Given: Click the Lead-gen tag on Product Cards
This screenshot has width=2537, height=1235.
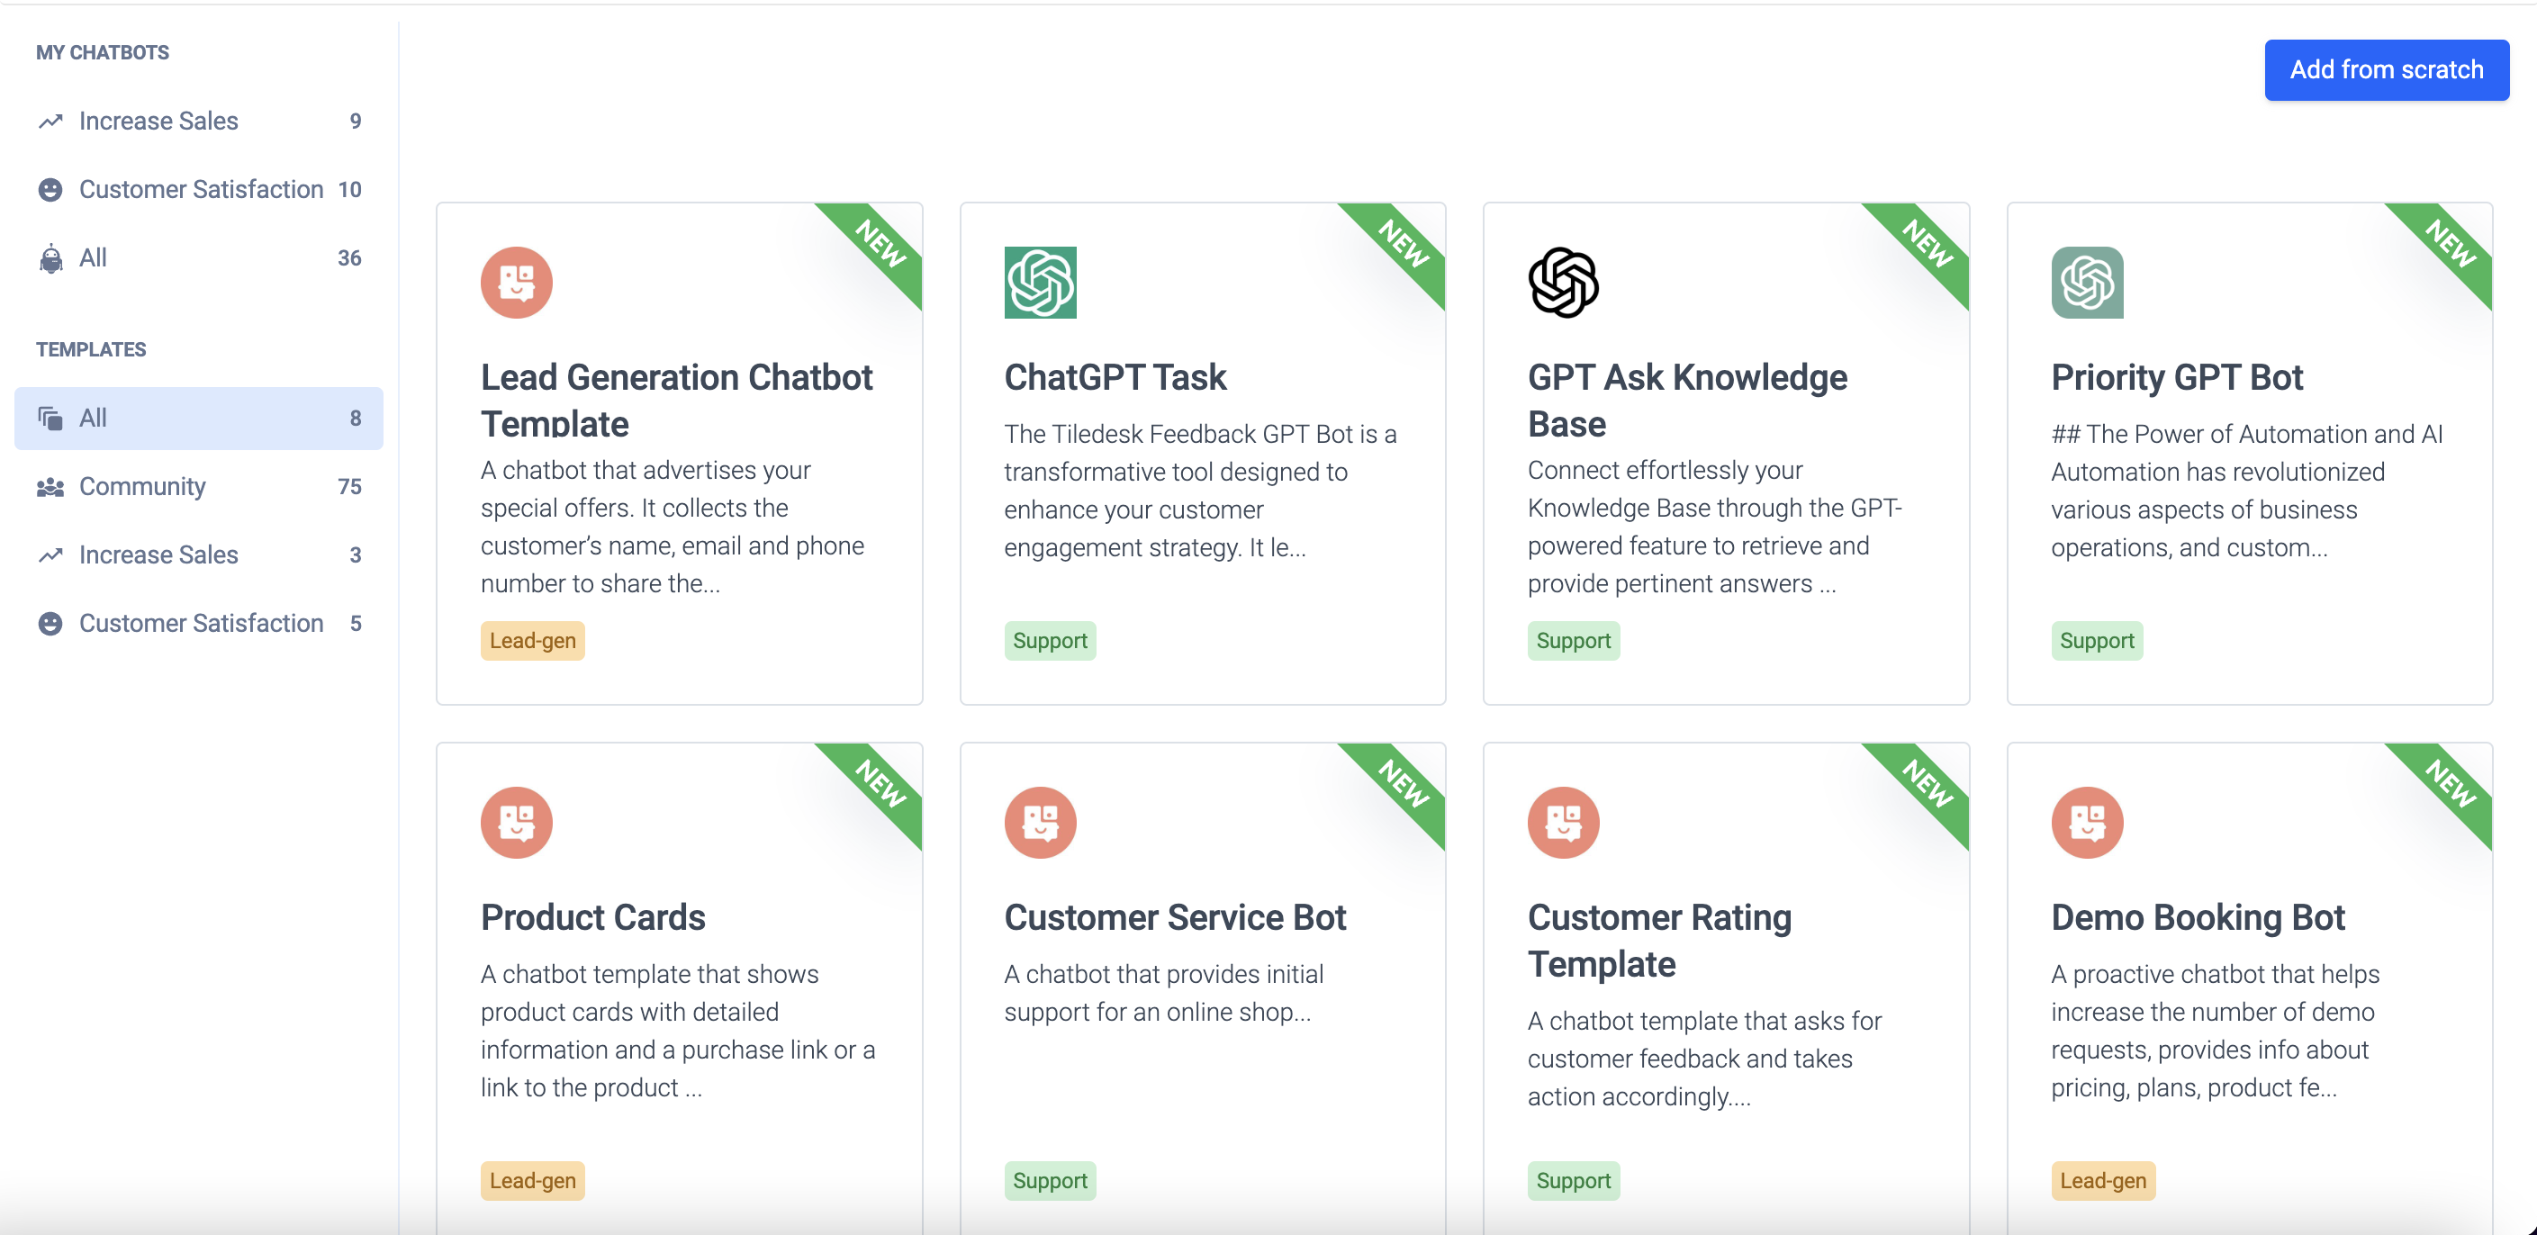Looking at the screenshot, I should [532, 1181].
